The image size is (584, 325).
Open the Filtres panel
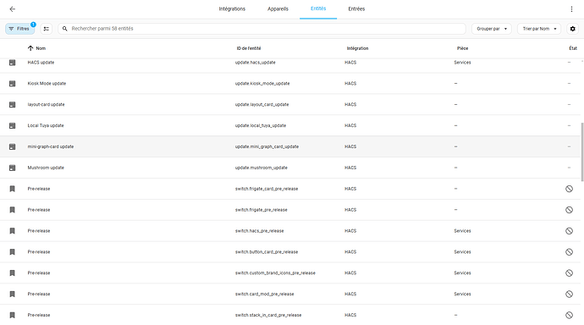(20, 29)
